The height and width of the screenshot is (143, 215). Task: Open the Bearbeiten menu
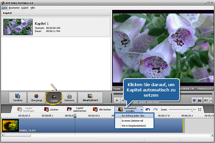(x=14, y=8)
